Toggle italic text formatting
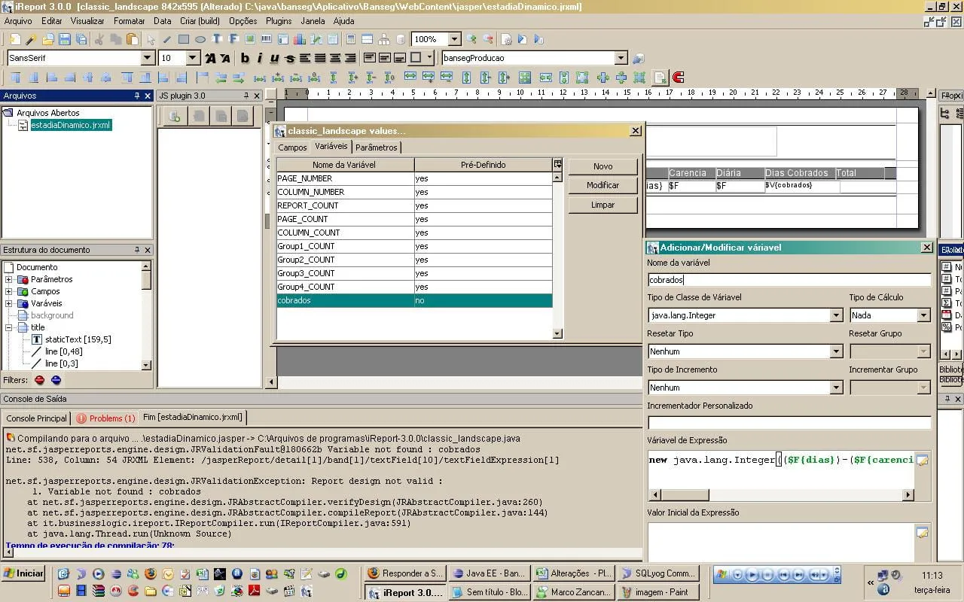The image size is (964, 602). pos(260,58)
